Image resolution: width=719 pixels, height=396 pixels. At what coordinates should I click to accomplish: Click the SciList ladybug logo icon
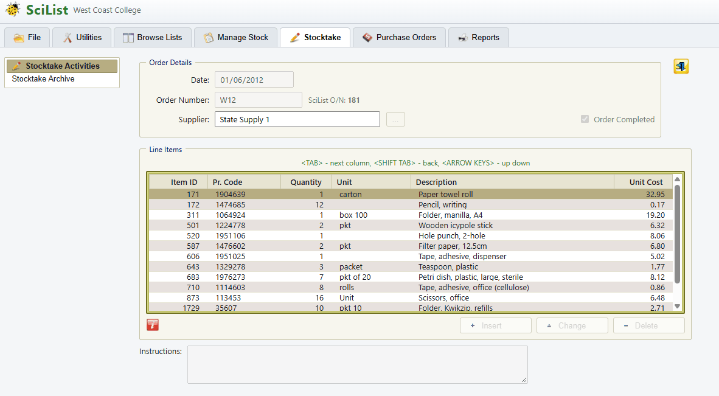click(13, 9)
